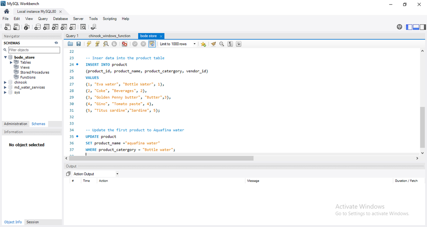Create a new SQL tab
The width and height of the screenshot is (427, 227).
tap(7, 27)
